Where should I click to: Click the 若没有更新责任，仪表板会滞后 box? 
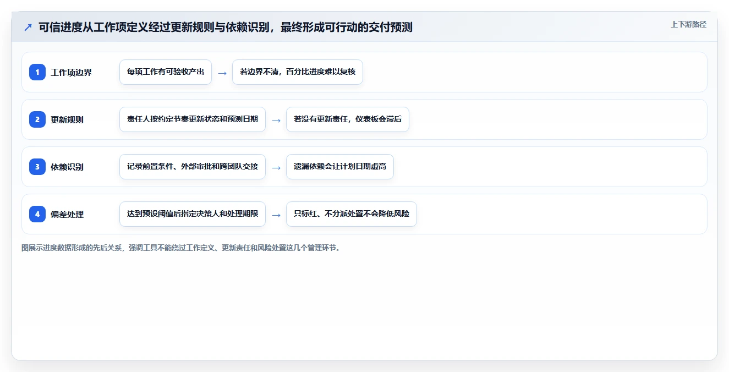348,119
